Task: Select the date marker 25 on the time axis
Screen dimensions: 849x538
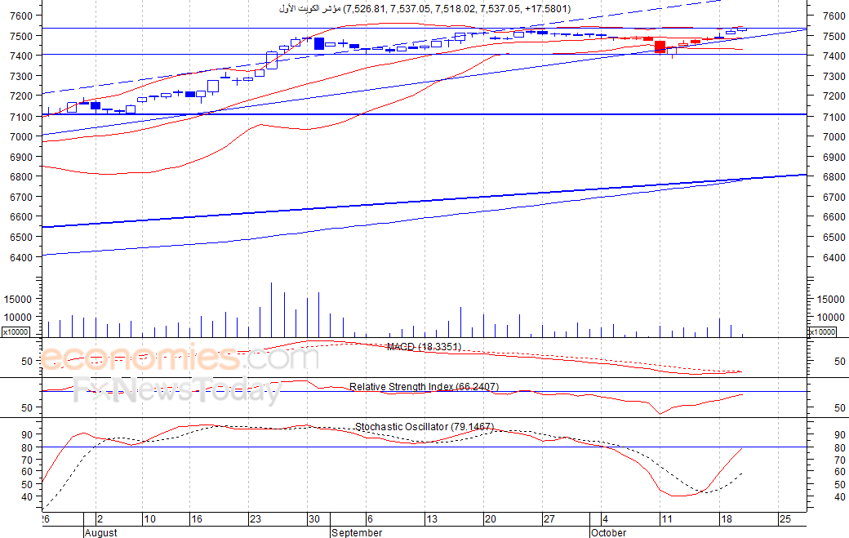Action: [x=785, y=519]
